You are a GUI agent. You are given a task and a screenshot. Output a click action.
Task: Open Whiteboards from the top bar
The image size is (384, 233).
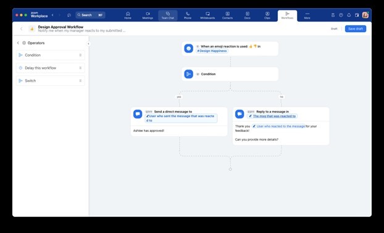[x=207, y=15]
